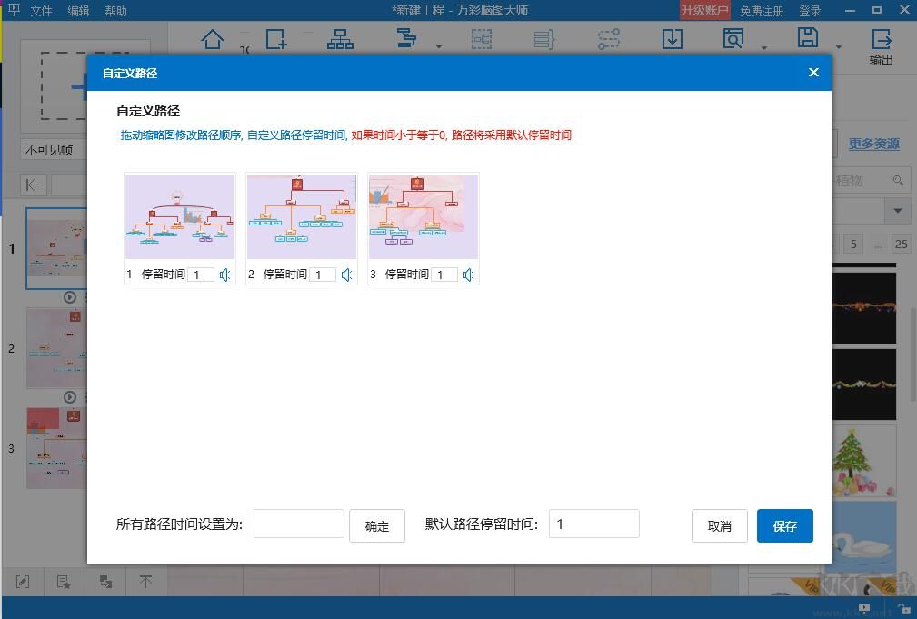Open the resource category dropdown in right panel
The width and height of the screenshot is (917, 619).
[897, 211]
